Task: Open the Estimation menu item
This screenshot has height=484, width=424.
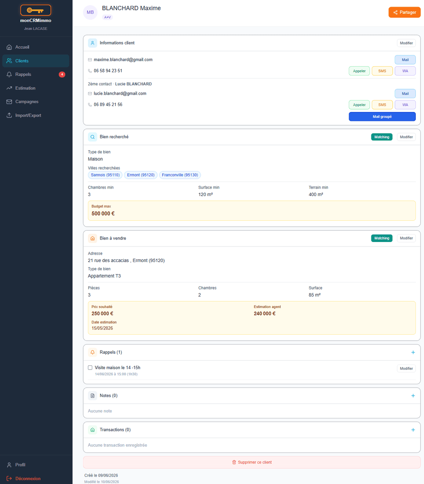Action: click(36, 88)
